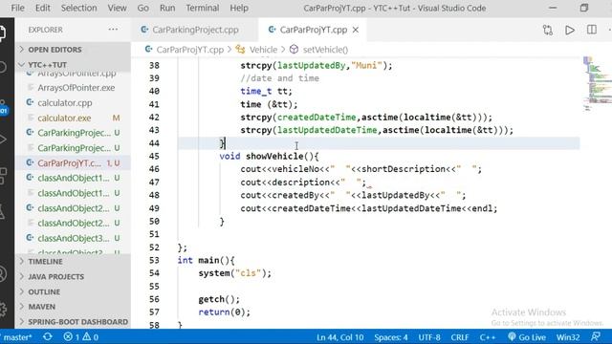Change indentation via Spaces: 4
Screen dimensions: 612x344
pyautogui.click(x=391, y=337)
